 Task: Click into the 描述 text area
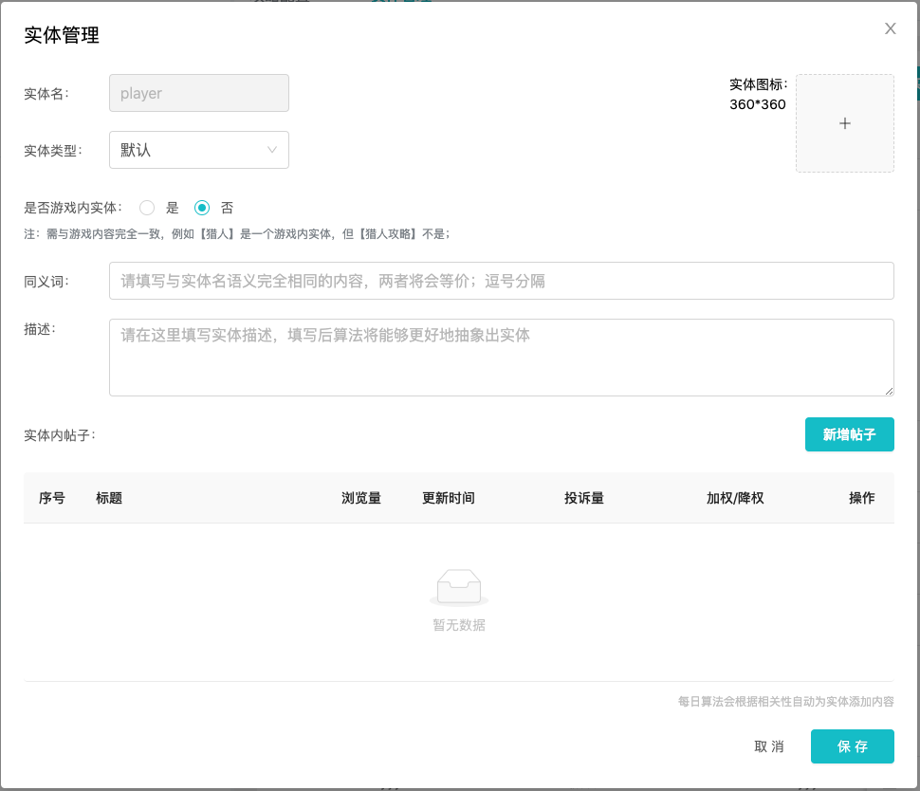[501, 357]
